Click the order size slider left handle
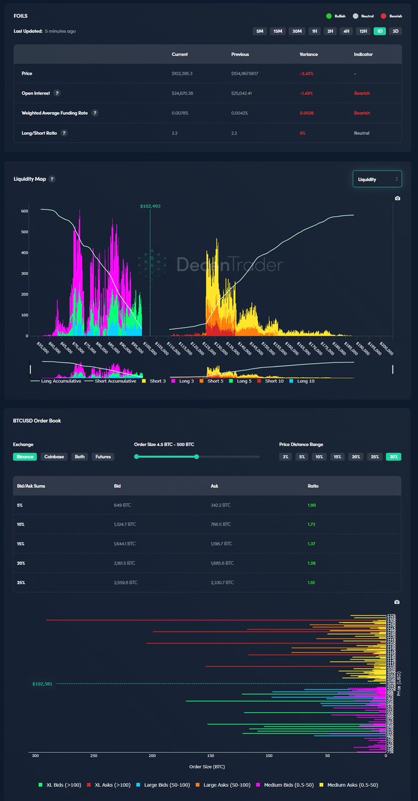Screen dimensions: 418x801 click(x=137, y=457)
